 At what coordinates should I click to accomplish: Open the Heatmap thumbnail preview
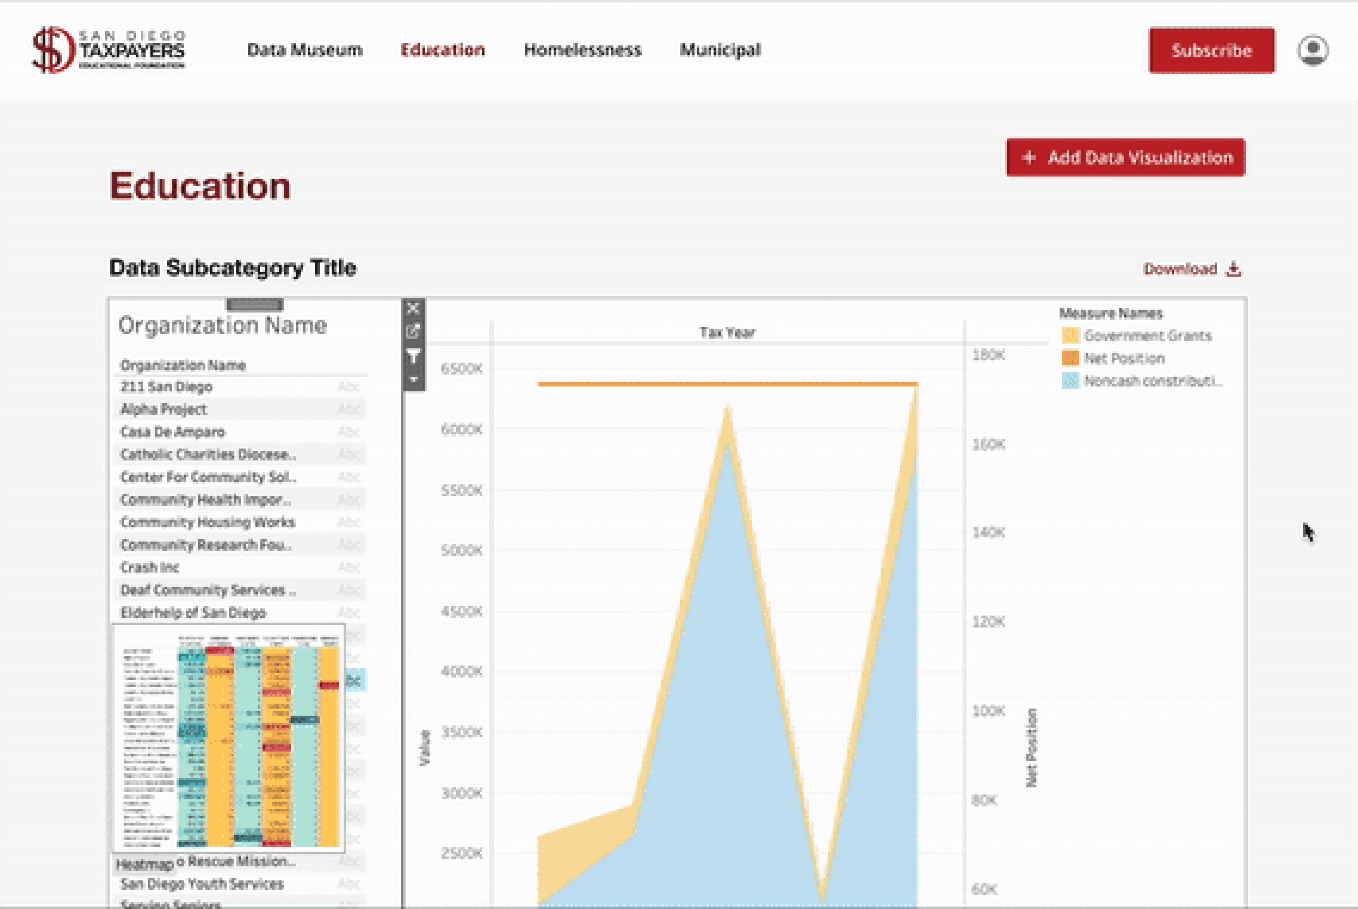pyautogui.click(x=229, y=738)
